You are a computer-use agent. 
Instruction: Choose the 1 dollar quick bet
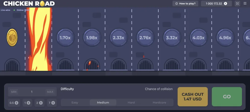27,103
